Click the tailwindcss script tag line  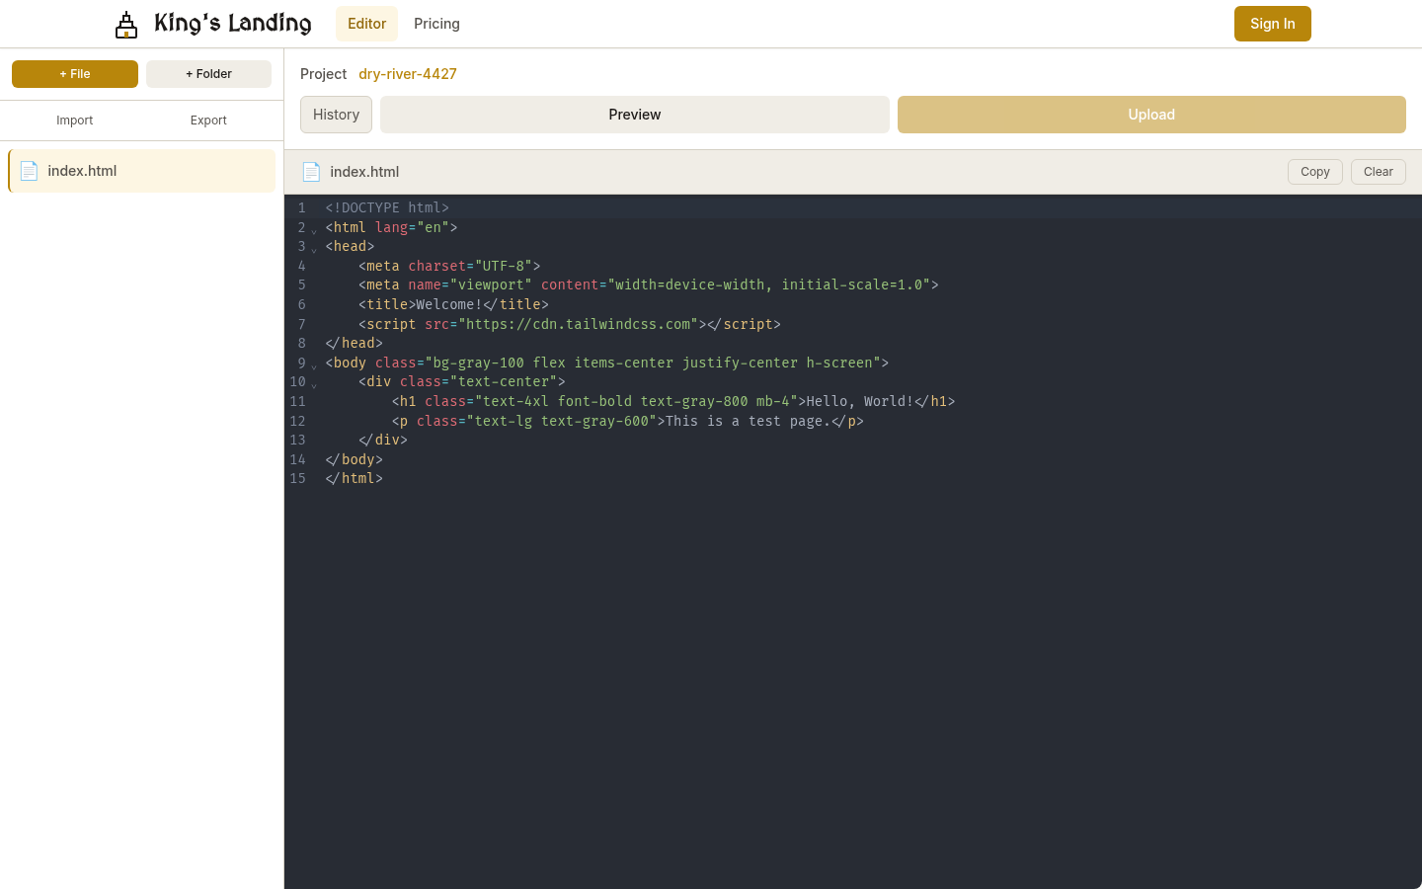pyautogui.click(x=570, y=324)
